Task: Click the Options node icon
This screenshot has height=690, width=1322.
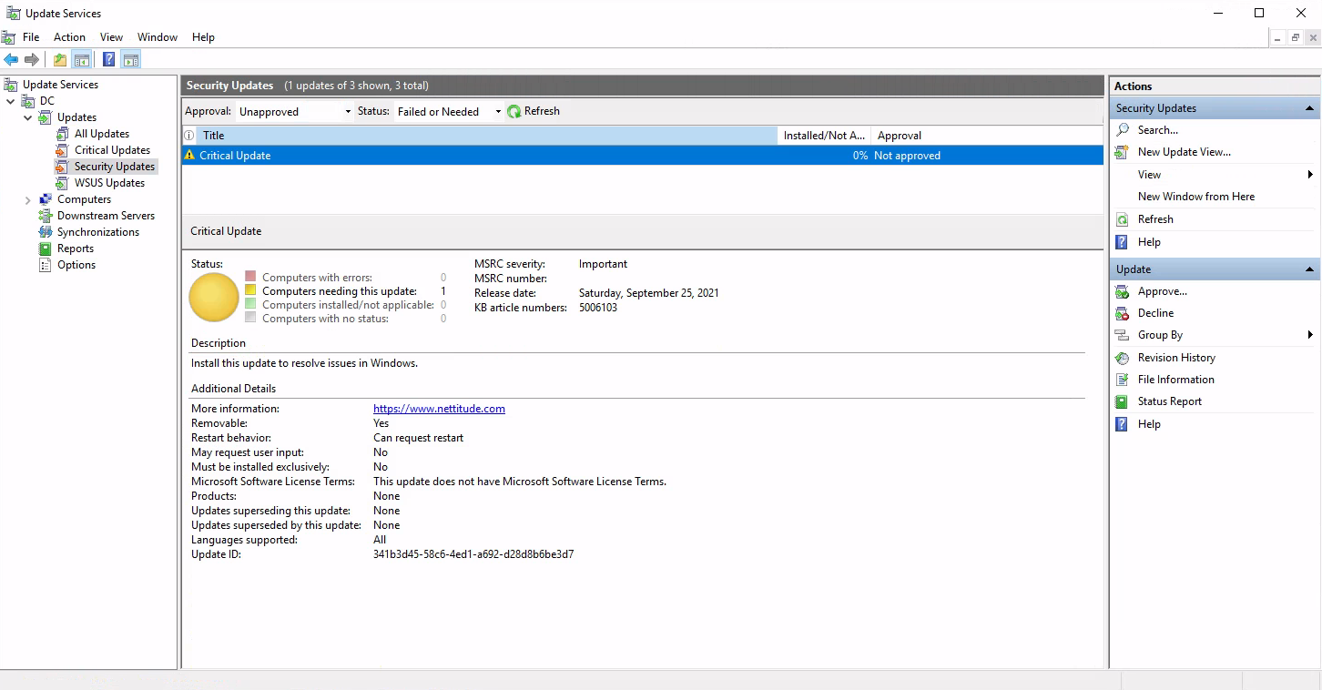Action: [46, 265]
